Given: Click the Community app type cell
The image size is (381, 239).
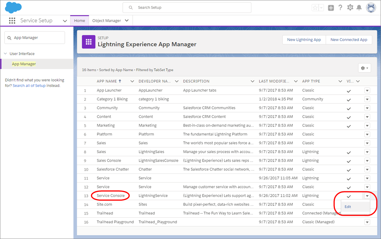Looking at the screenshot, I should [312, 99].
